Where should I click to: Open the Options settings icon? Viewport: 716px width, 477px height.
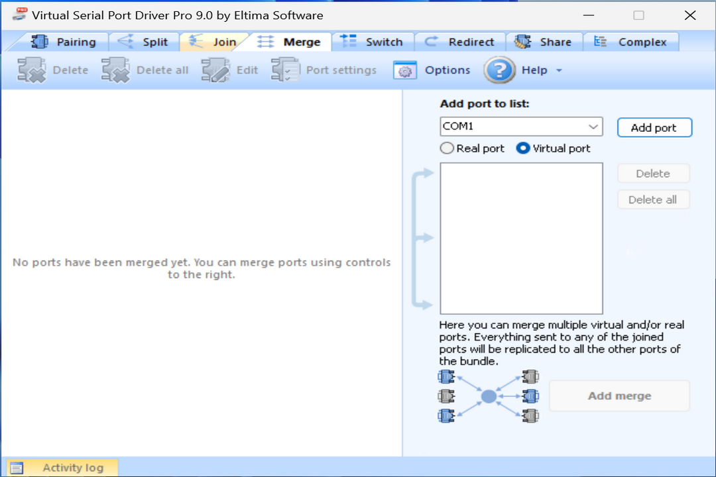tap(404, 70)
